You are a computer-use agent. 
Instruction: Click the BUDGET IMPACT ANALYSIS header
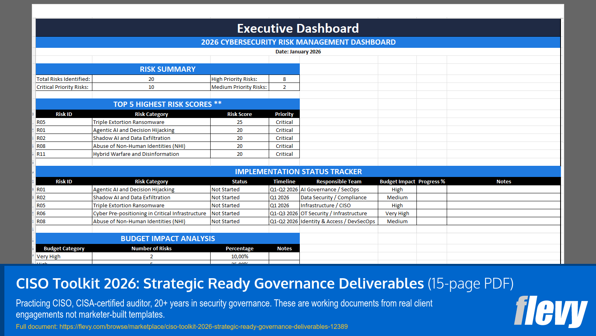tap(168, 238)
